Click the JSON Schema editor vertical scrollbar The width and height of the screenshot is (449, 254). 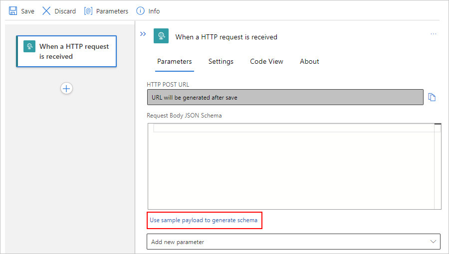pyautogui.click(x=438, y=167)
